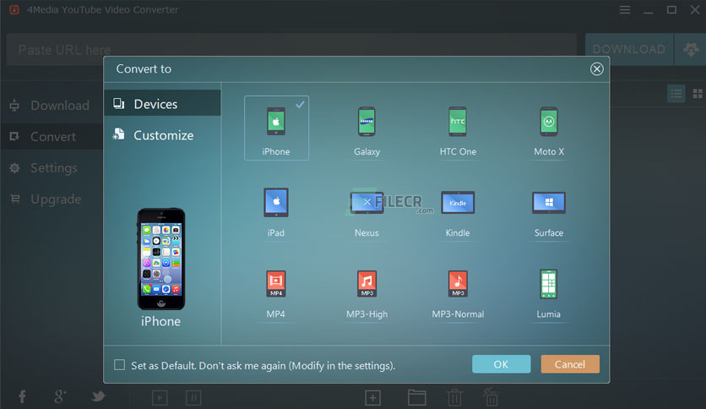Open the hamburger menu in title bar
706x409 pixels.
624,9
